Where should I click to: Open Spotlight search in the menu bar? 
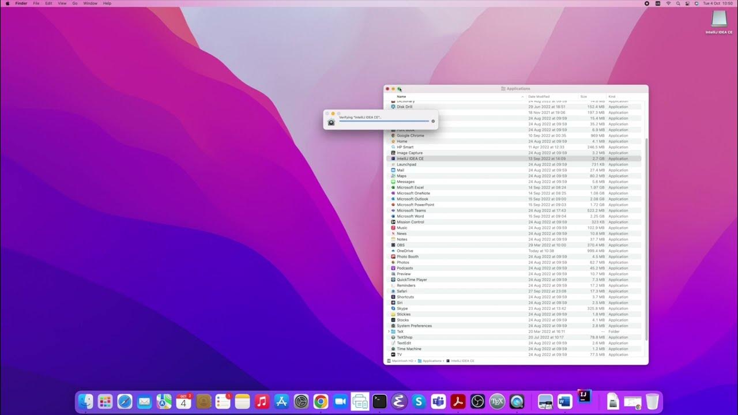pyautogui.click(x=679, y=3)
